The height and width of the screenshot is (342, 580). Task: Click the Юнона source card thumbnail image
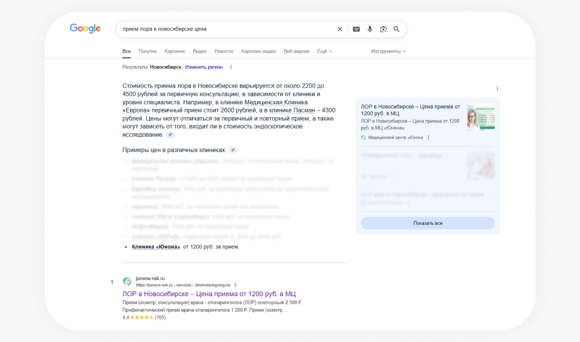coord(481,117)
